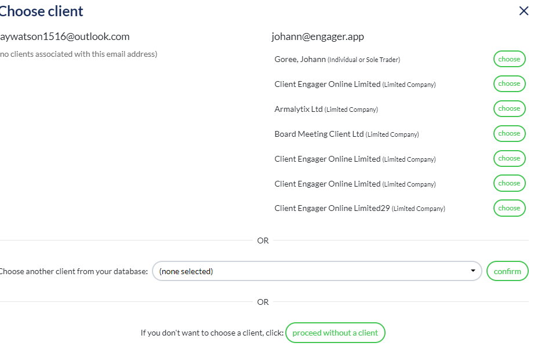Click the "no clients associated" message text
Image resolution: width=534 pixels, height=357 pixels.
pos(79,54)
